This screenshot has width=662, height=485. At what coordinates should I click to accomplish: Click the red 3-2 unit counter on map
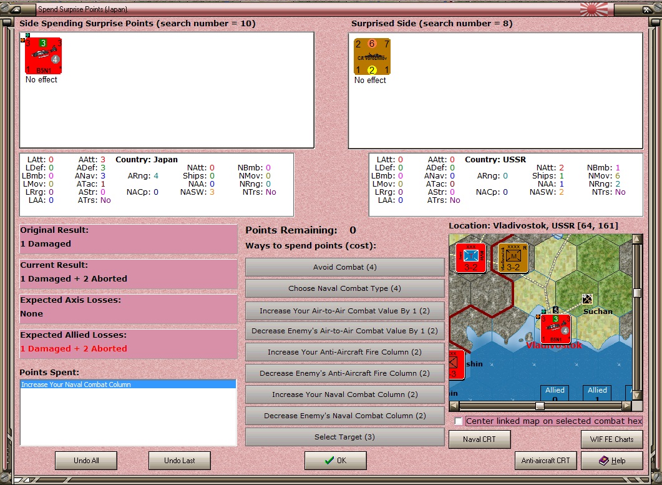pos(470,258)
